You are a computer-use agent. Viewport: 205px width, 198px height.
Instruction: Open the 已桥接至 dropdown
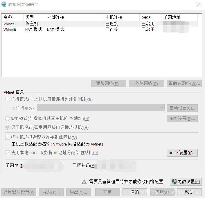(101, 108)
